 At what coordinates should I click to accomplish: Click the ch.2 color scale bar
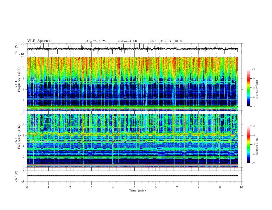(x=248, y=144)
